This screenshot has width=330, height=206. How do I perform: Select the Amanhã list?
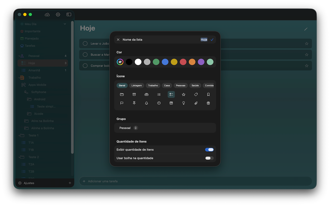(43, 70)
